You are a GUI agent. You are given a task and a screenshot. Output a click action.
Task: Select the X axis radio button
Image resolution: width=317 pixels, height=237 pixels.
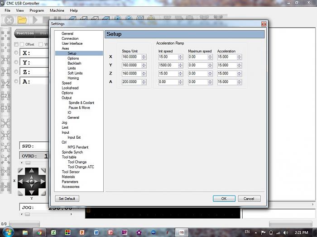(x=16, y=52)
